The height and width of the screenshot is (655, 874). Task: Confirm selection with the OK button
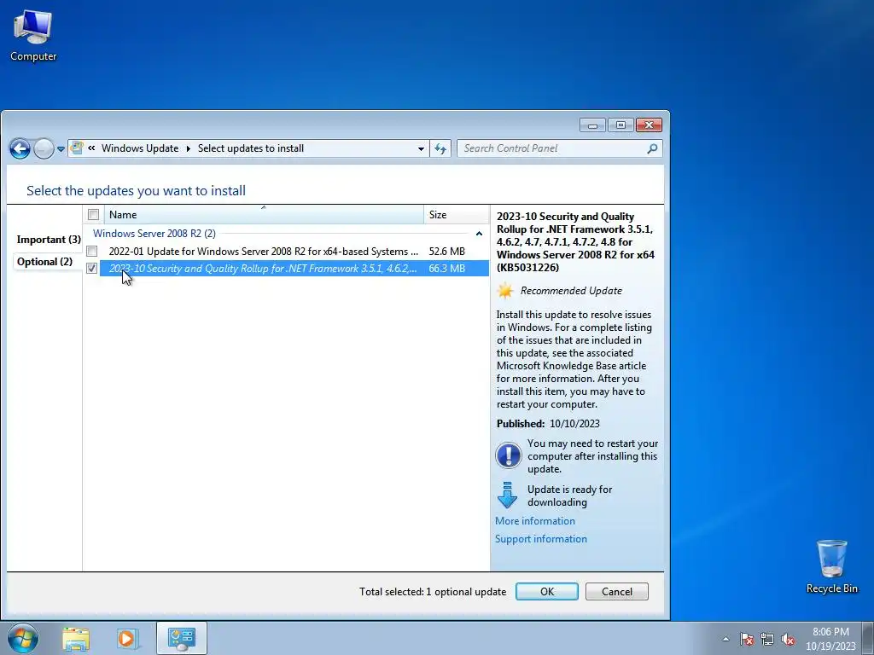tap(547, 592)
